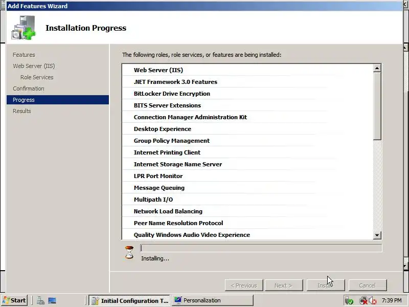Click Show Desktop quick launch icon
Screen dimensions: 409x307
[52, 300]
